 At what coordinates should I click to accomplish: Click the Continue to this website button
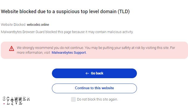(94, 88)
